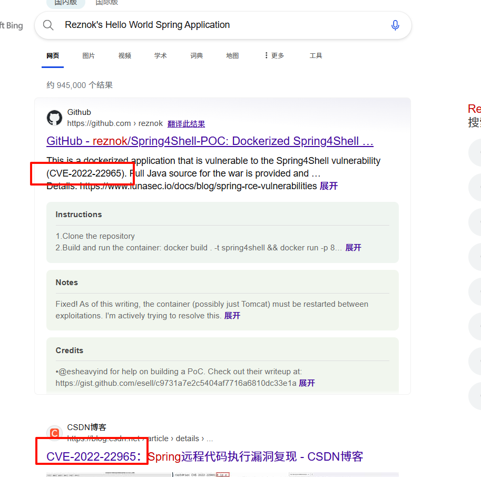Switch to the 视频 tab

coord(124,55)
